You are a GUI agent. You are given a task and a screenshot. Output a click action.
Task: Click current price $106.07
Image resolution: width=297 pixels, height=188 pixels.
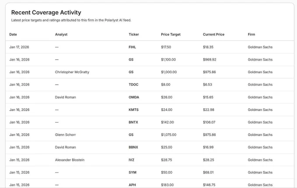(209, 122)
